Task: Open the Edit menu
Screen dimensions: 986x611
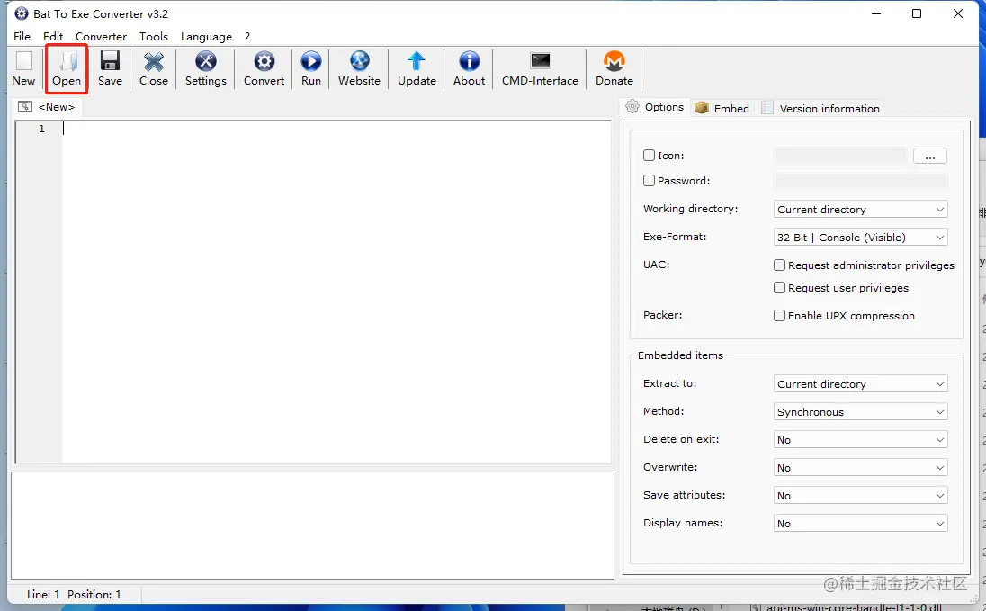Action: click(x=53, y=37)
